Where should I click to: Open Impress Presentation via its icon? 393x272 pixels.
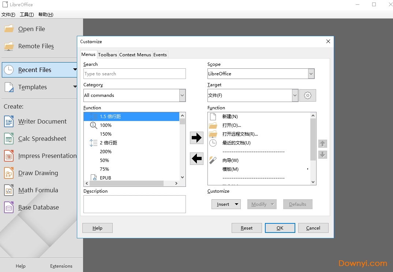(x=9, y=156)
